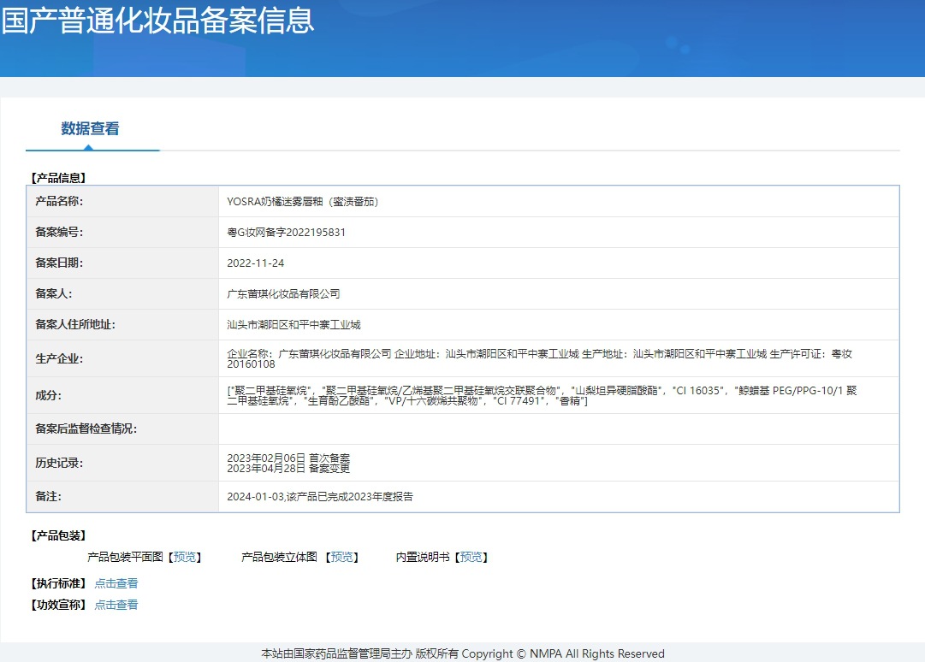
Task: Click the 备案后监督检查情况 row label
Action: click(x=86, y=429)
